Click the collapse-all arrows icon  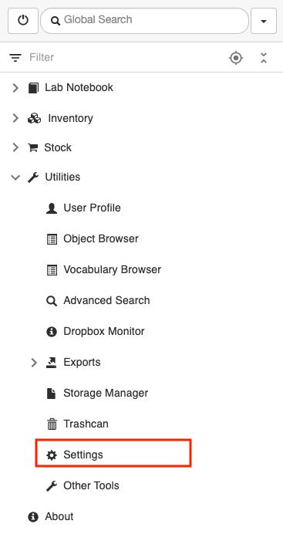264,58
